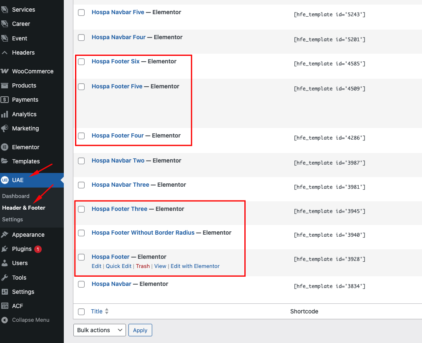Click the Career menu icon
Image resolution: width=422 pixels, height=343 pixels.
click(x=5, y=24)
